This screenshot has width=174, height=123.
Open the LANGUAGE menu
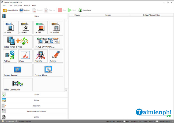coord(18,6)
